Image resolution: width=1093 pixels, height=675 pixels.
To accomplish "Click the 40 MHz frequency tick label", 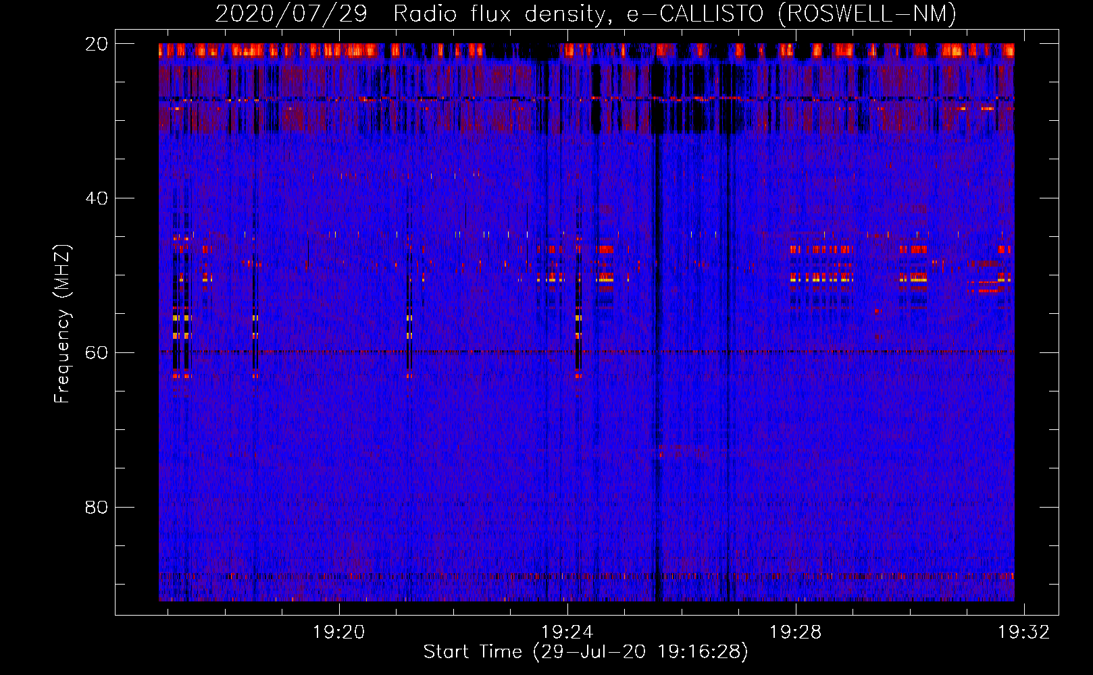I will point(96,198).
